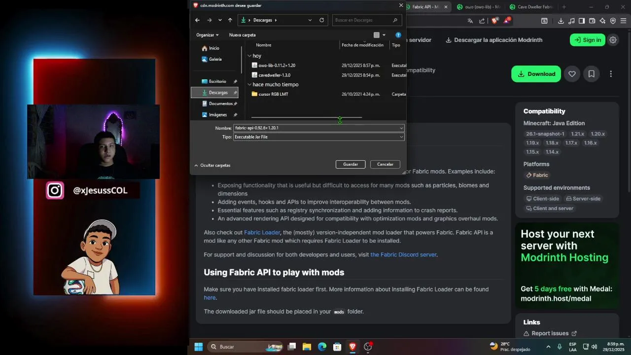Collapse the 'hace mucho tiempo' group
Screen dimensions: 631x355
pos(249,84)
